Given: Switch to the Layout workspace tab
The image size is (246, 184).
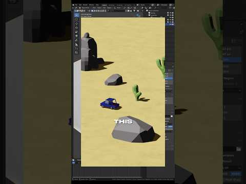Looking at the screenshot, I should tap(105, 5).
